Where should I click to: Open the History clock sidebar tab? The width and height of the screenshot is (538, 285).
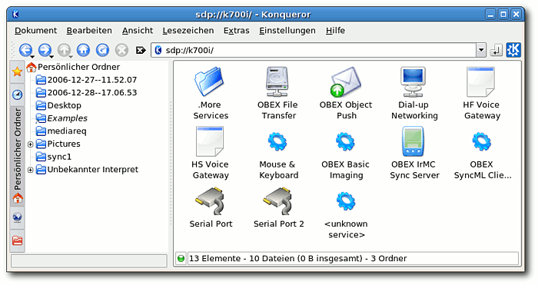tap(17, 94)
